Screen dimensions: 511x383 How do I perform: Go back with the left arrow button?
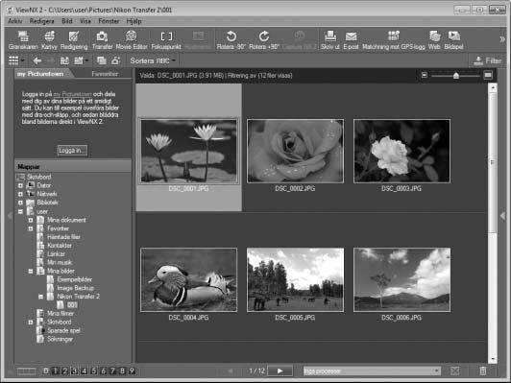pyautogui.click(x=37, y=60)
